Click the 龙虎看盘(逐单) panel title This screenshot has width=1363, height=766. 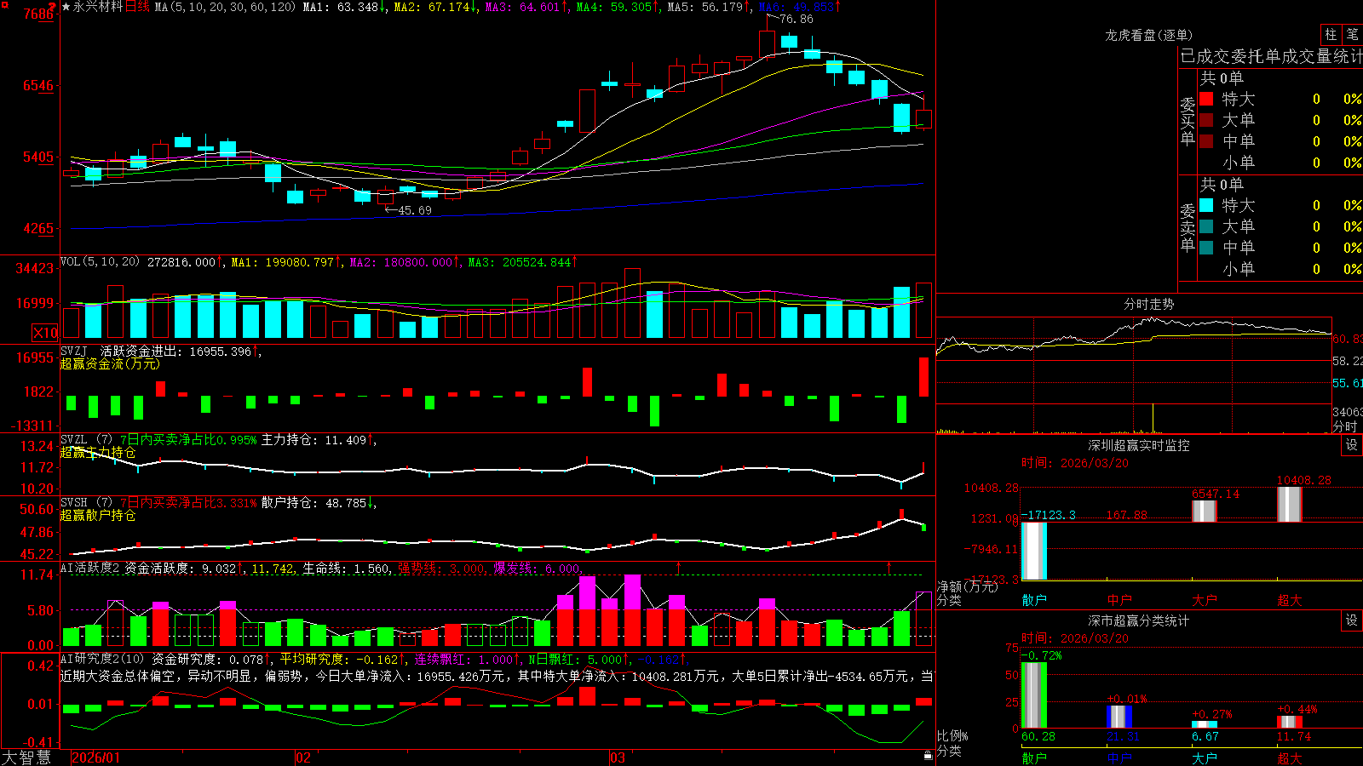pyautogui.click(x=1148, y=35)
